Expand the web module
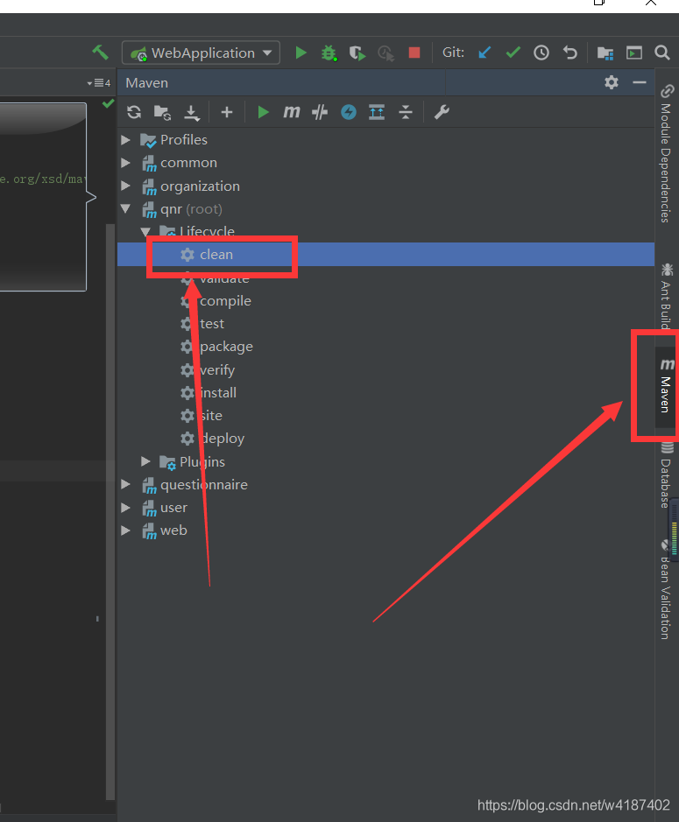 click(x=125, y=530)
